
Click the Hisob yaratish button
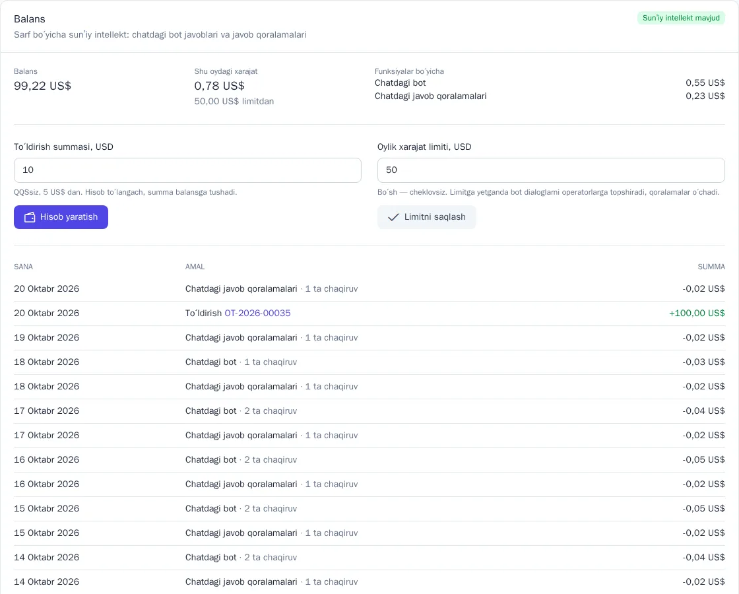61,217
